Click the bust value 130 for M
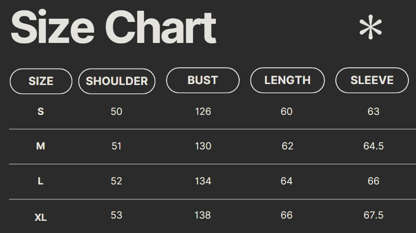This screenshot has width=416, height=233. click(x=203, y=146)
